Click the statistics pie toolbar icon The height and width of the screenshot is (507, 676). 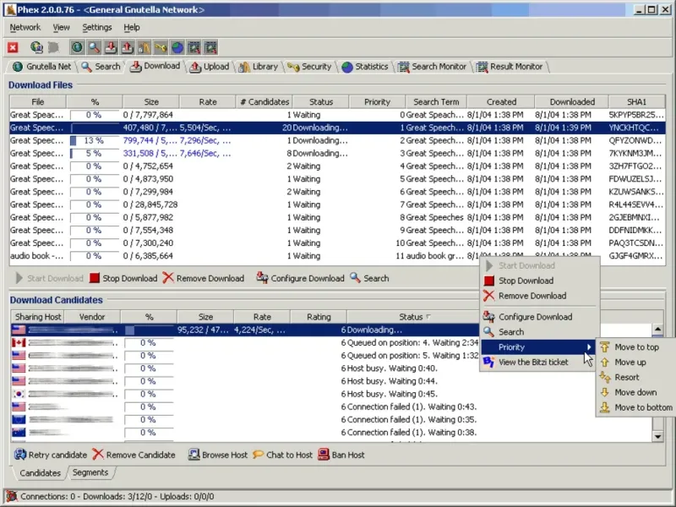point(178,47)
